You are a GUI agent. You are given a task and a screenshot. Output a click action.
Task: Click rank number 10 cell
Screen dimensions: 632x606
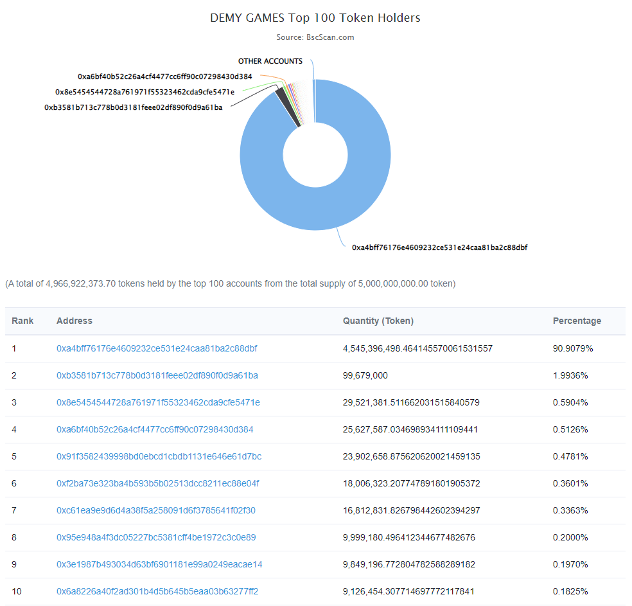pyautogui.click(x=17, y=591)
